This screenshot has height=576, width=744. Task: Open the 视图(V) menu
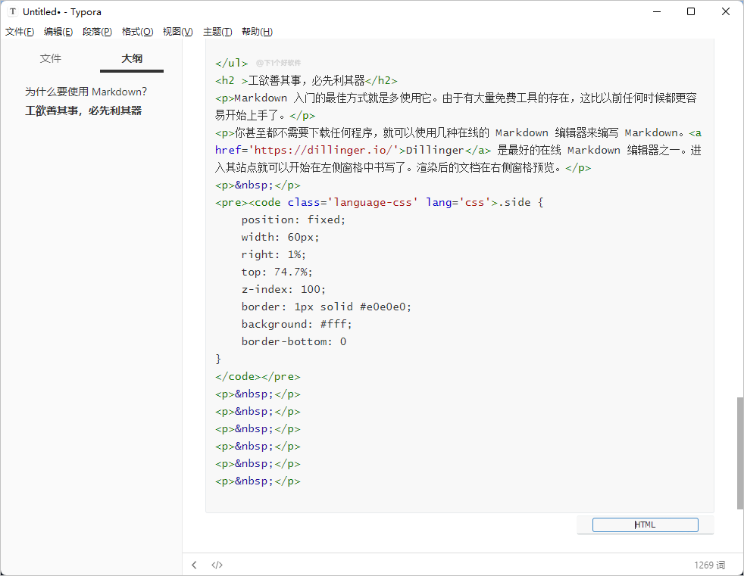tap(178, 32)
